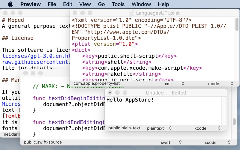
Task: Change xcode theme in Untitled window
Action: [208, 128]
